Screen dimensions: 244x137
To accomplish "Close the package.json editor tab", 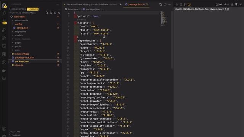I will 147,4.
